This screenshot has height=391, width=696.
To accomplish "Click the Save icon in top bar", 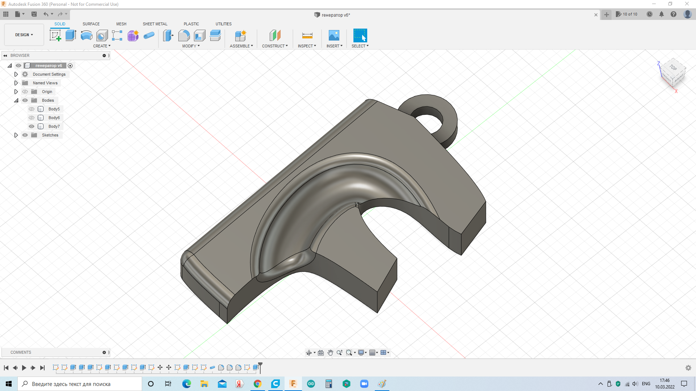I will point(34,14).
